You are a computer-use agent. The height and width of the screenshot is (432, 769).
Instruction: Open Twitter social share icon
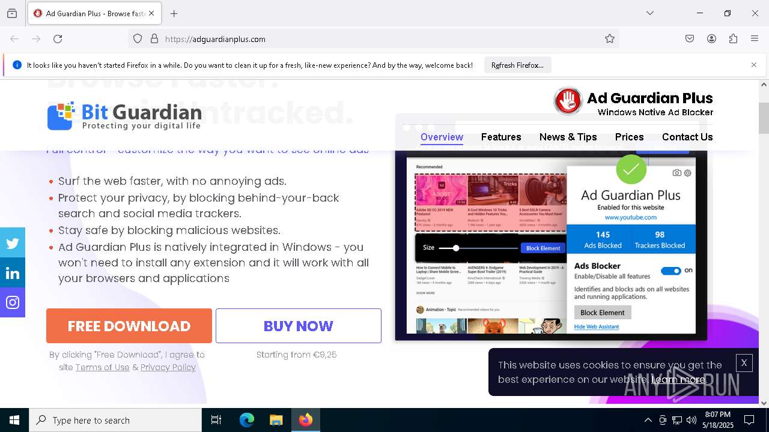click(x=13, y=243)
